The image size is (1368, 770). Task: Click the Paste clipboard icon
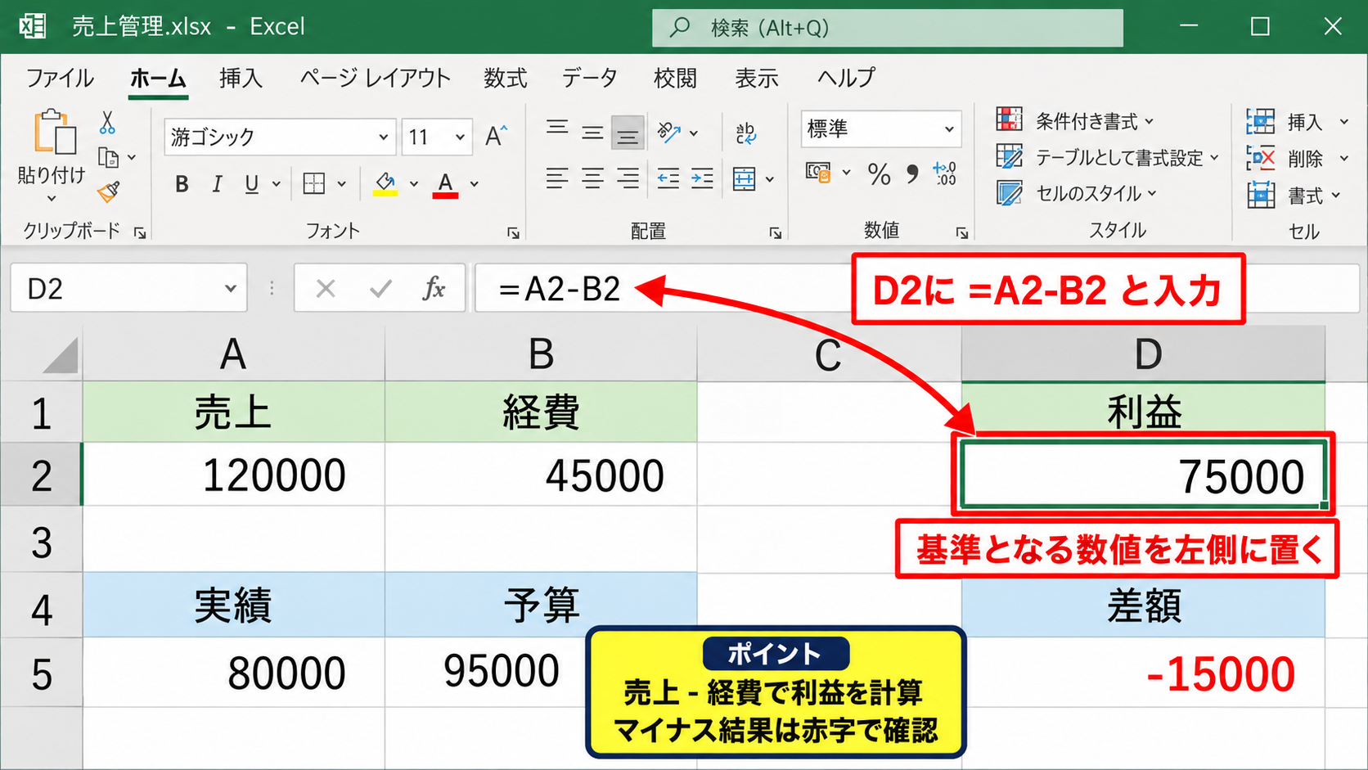pyautogui.click(x=55, y=132)
